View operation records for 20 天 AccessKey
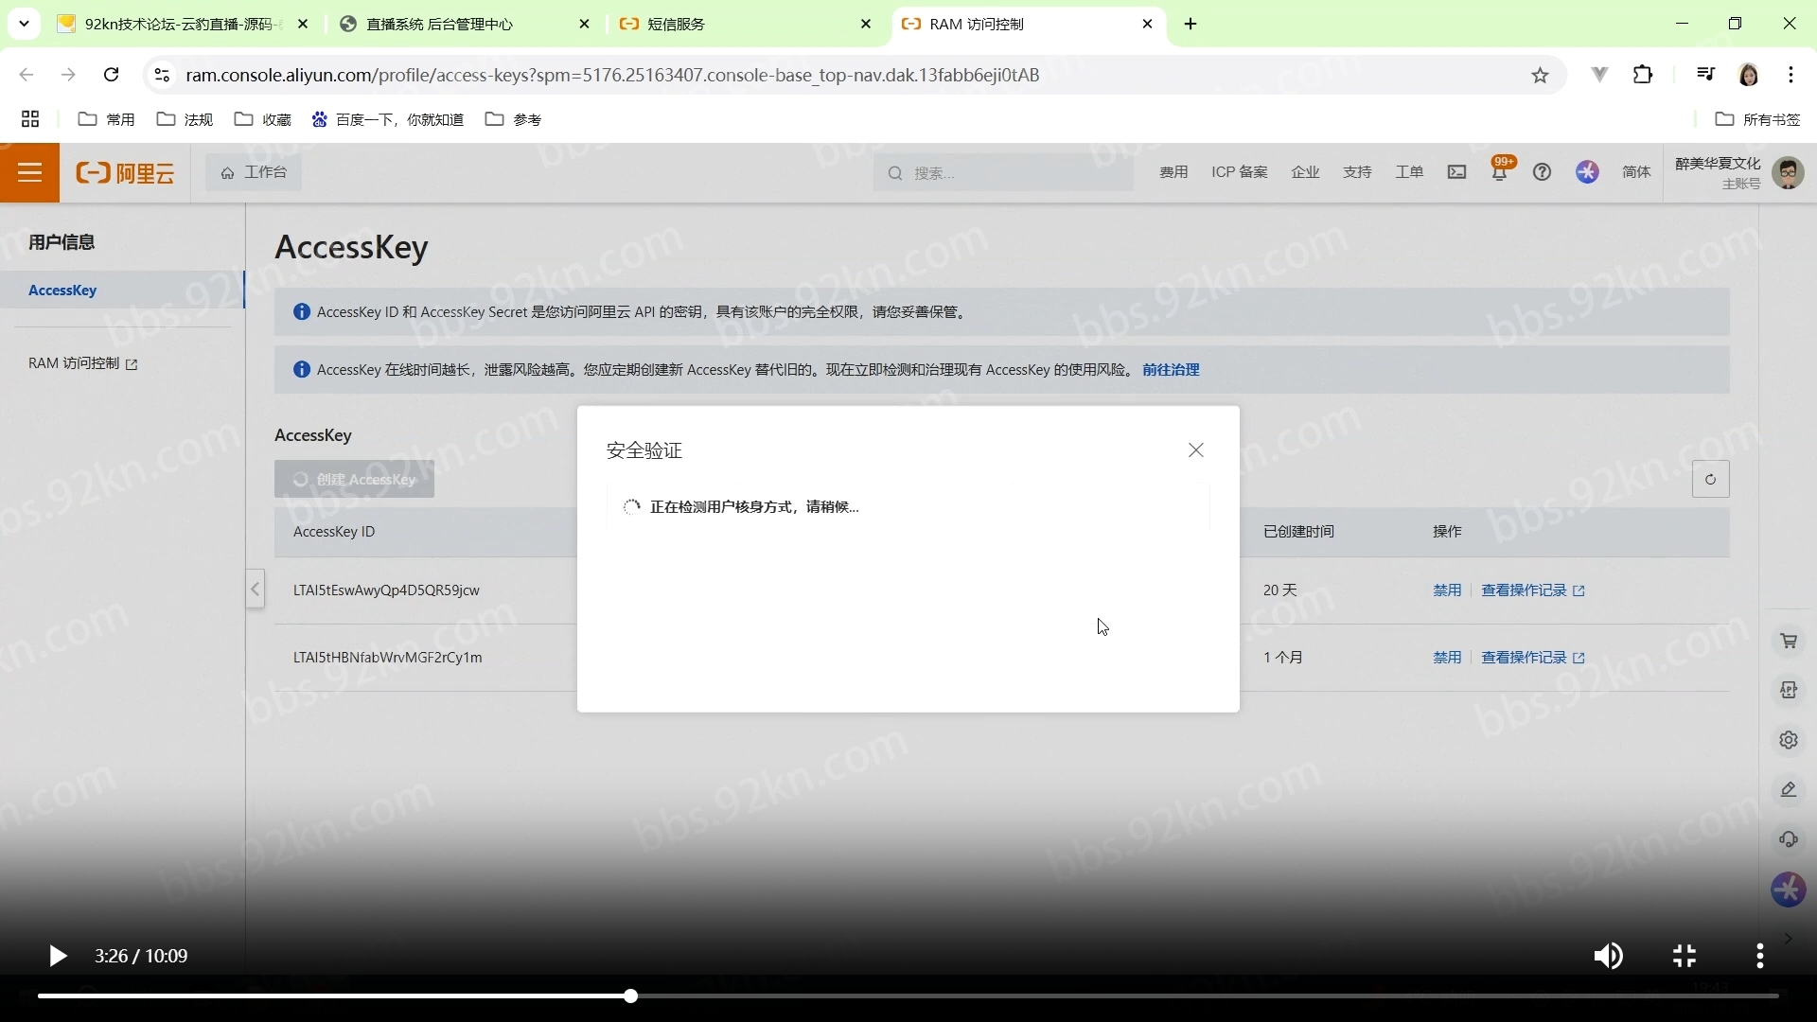The image size is (1817, 1022). coord(1532,590)
